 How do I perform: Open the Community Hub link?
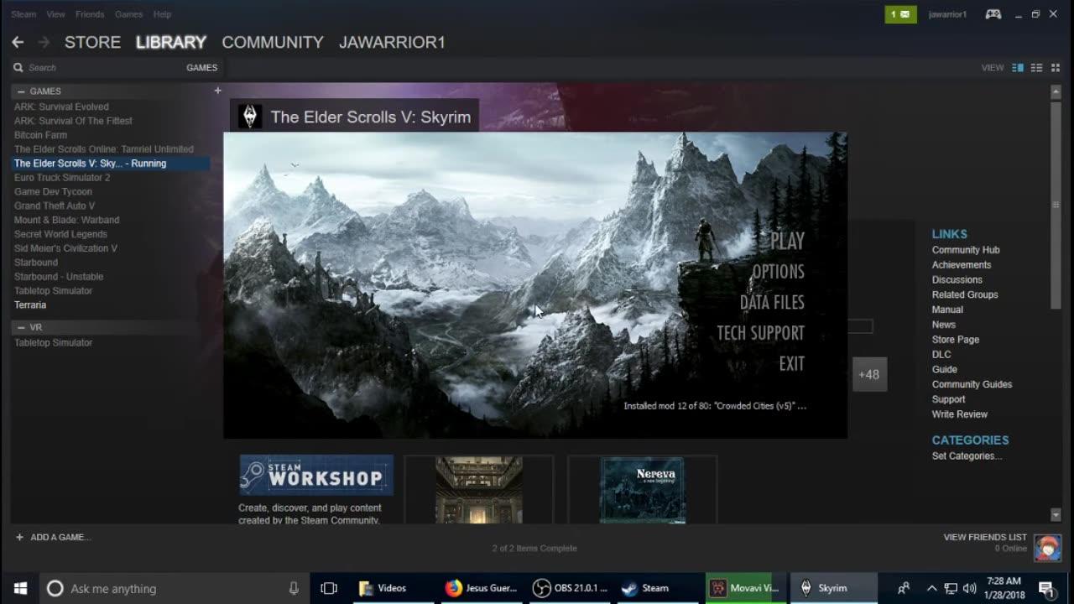pyautogui.click(x=965, y=249)
